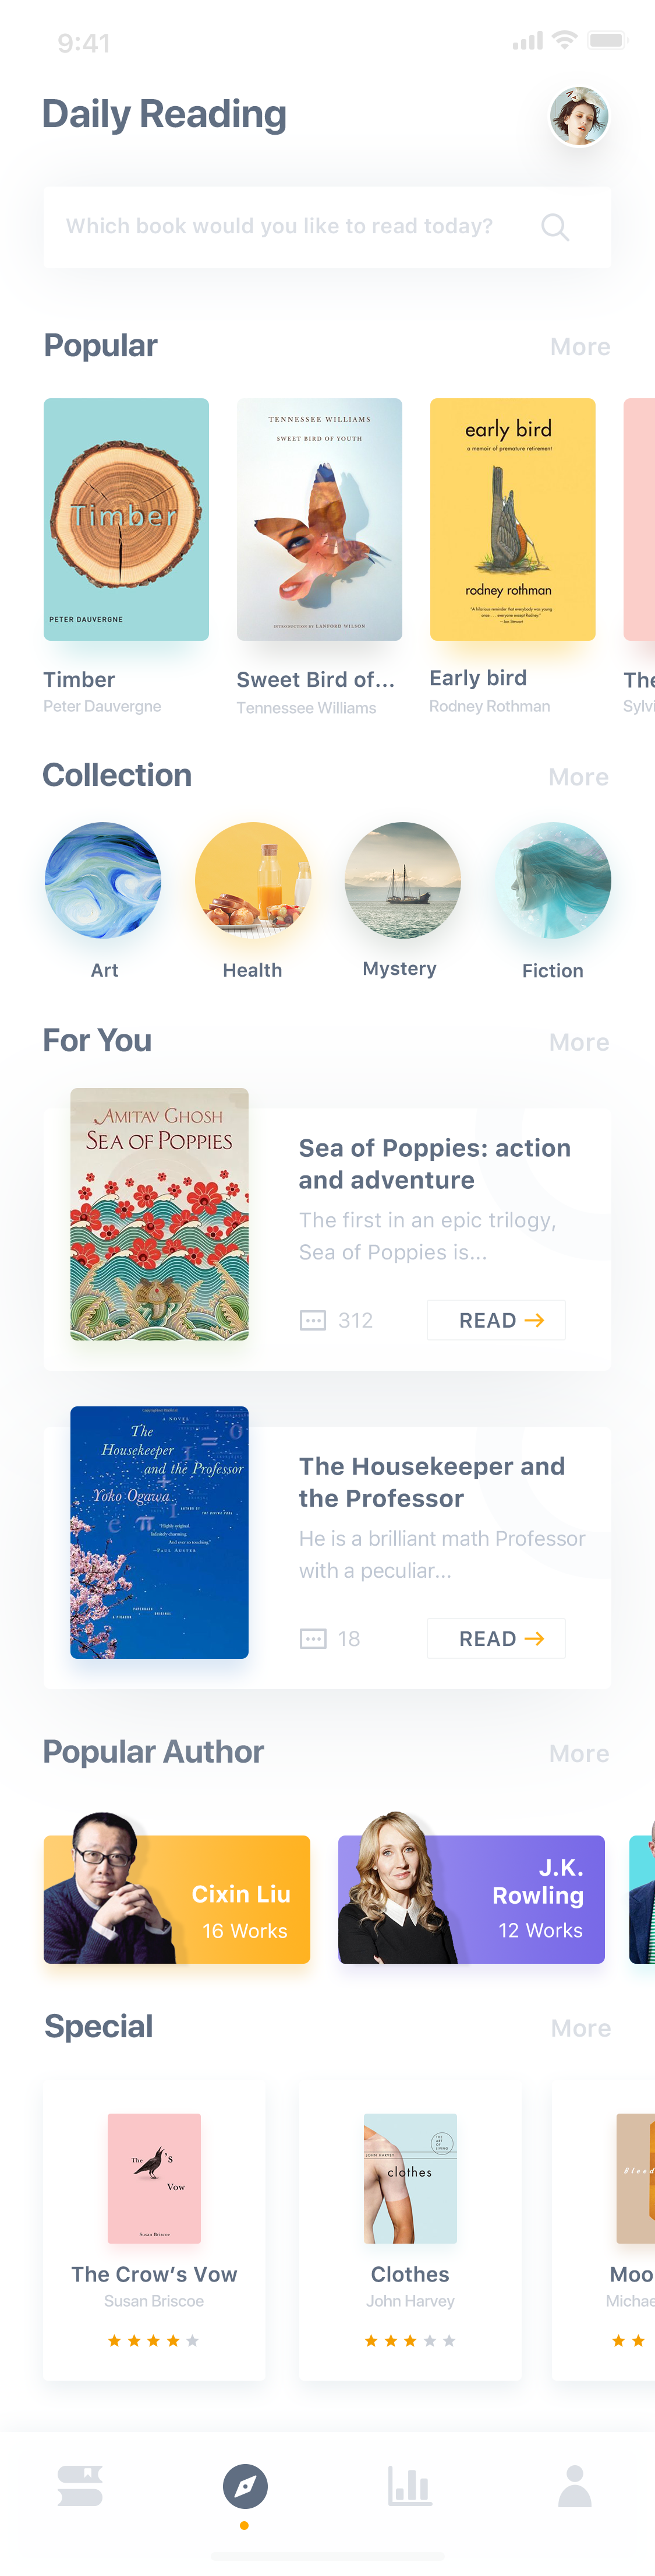
Task: Open the Mystery collection
Action: pyautogui.click(x=402, y=880)
